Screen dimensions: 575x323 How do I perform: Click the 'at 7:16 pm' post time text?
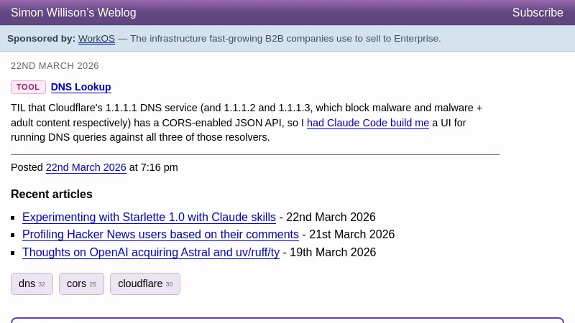[154, 167]
